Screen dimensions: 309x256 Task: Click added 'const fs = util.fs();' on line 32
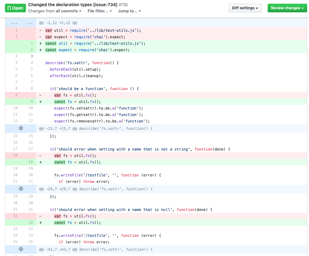click(77, 223)
